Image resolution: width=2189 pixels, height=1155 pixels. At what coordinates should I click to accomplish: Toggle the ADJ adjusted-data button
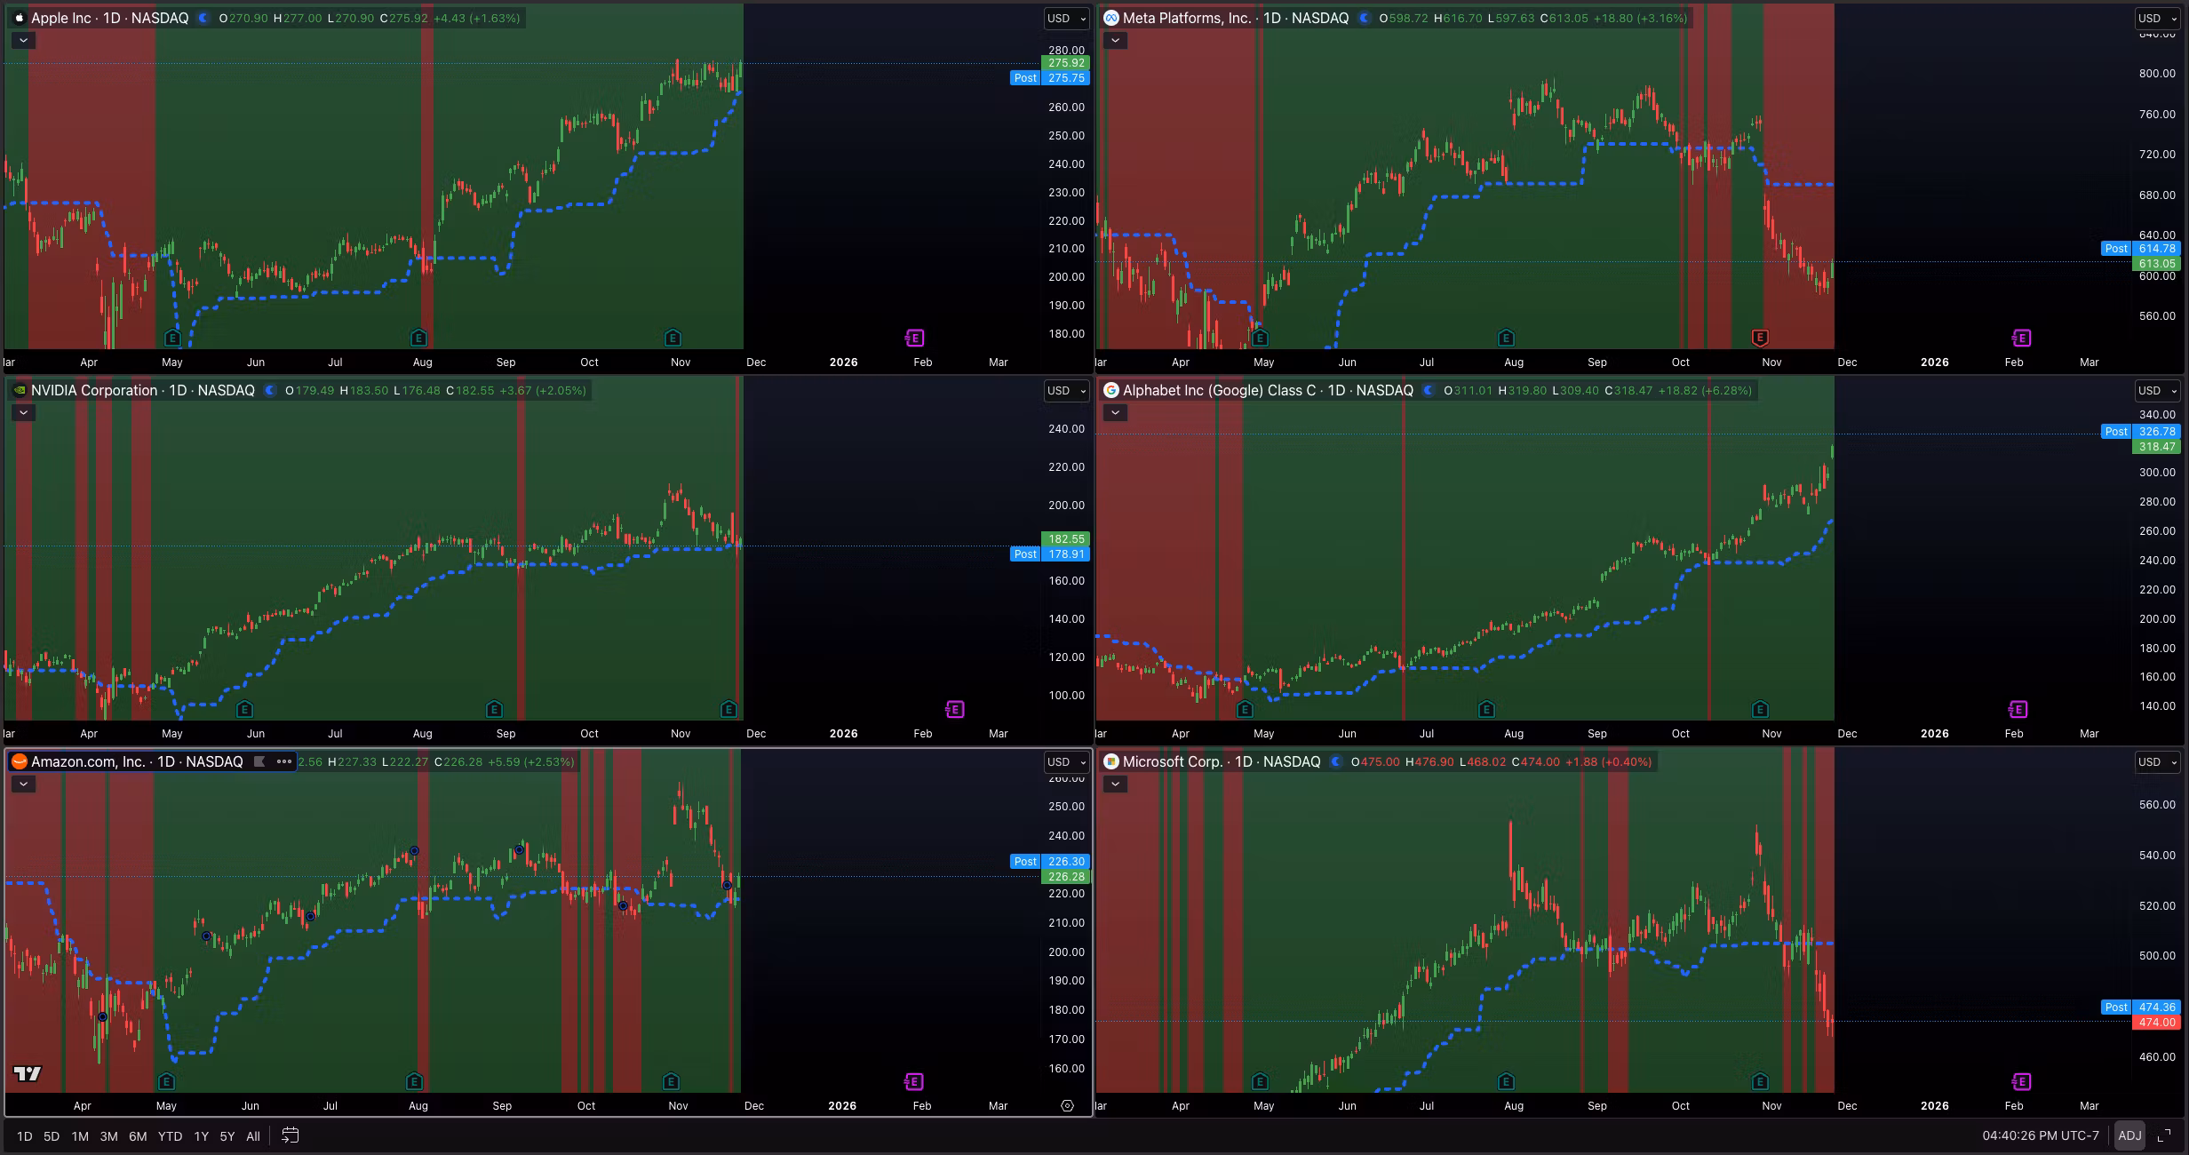click(x=2129, y=1135)
